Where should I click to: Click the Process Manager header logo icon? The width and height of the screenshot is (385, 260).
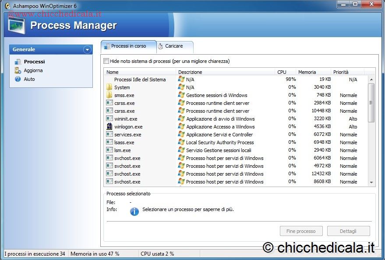click(17, 26)
